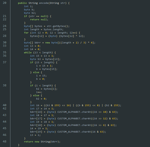Click the 'public' keyword
This screenshot has height=147, width=150.
click(23, 3)
